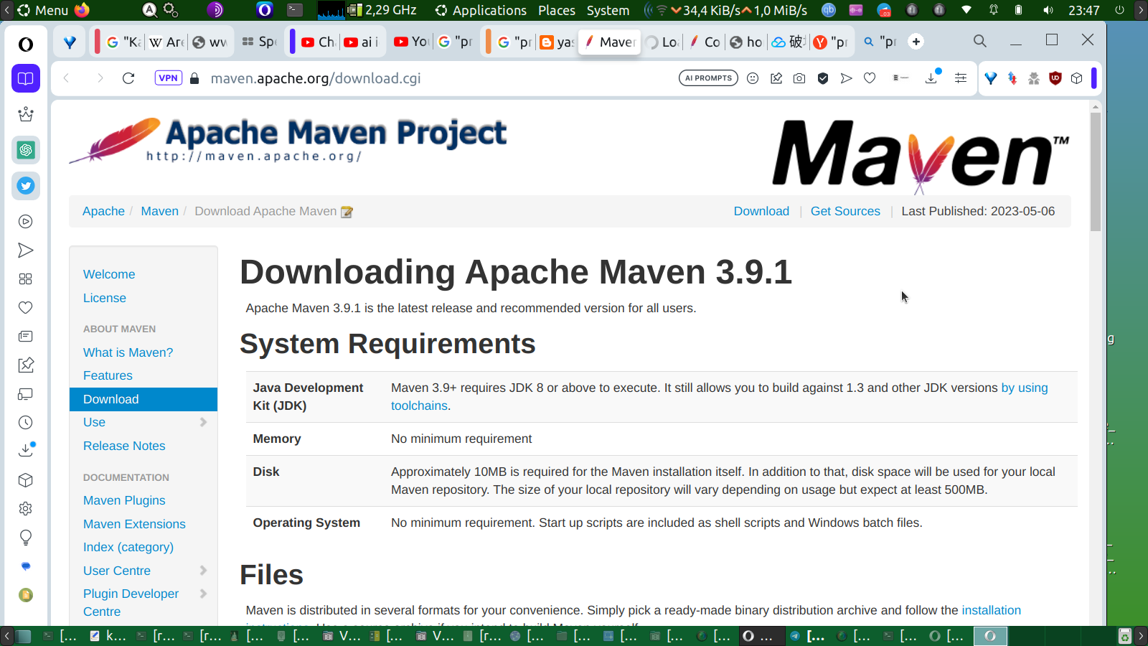
Task: Click the clock showing 23:47
Action: click(1083, 10)
